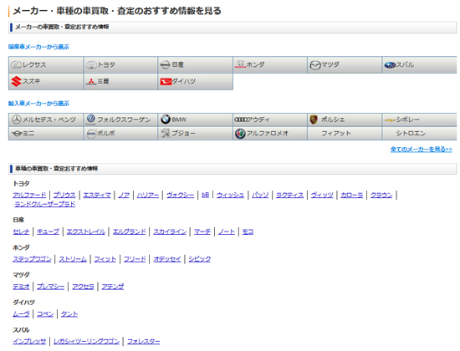Screen dimensions: 460x351
Task: Select the スカイライン Nissan link
Action: tap(170, 231)
